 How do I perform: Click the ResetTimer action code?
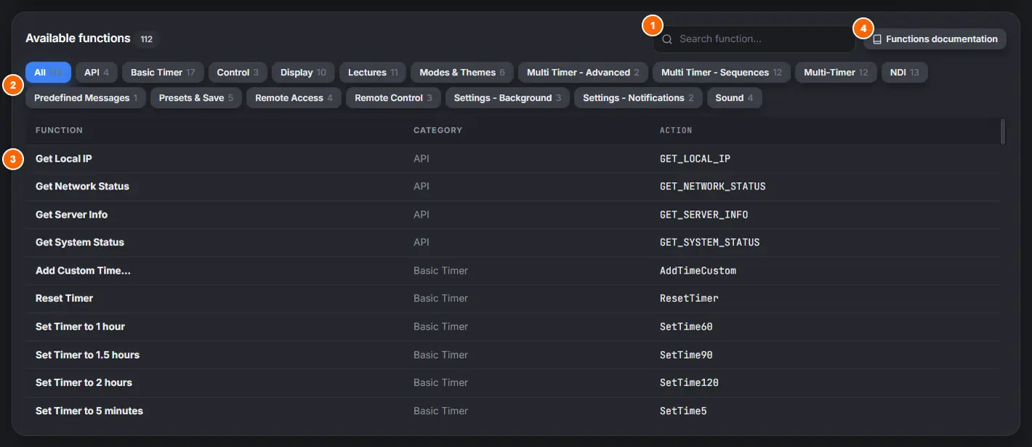click(689, 298)
